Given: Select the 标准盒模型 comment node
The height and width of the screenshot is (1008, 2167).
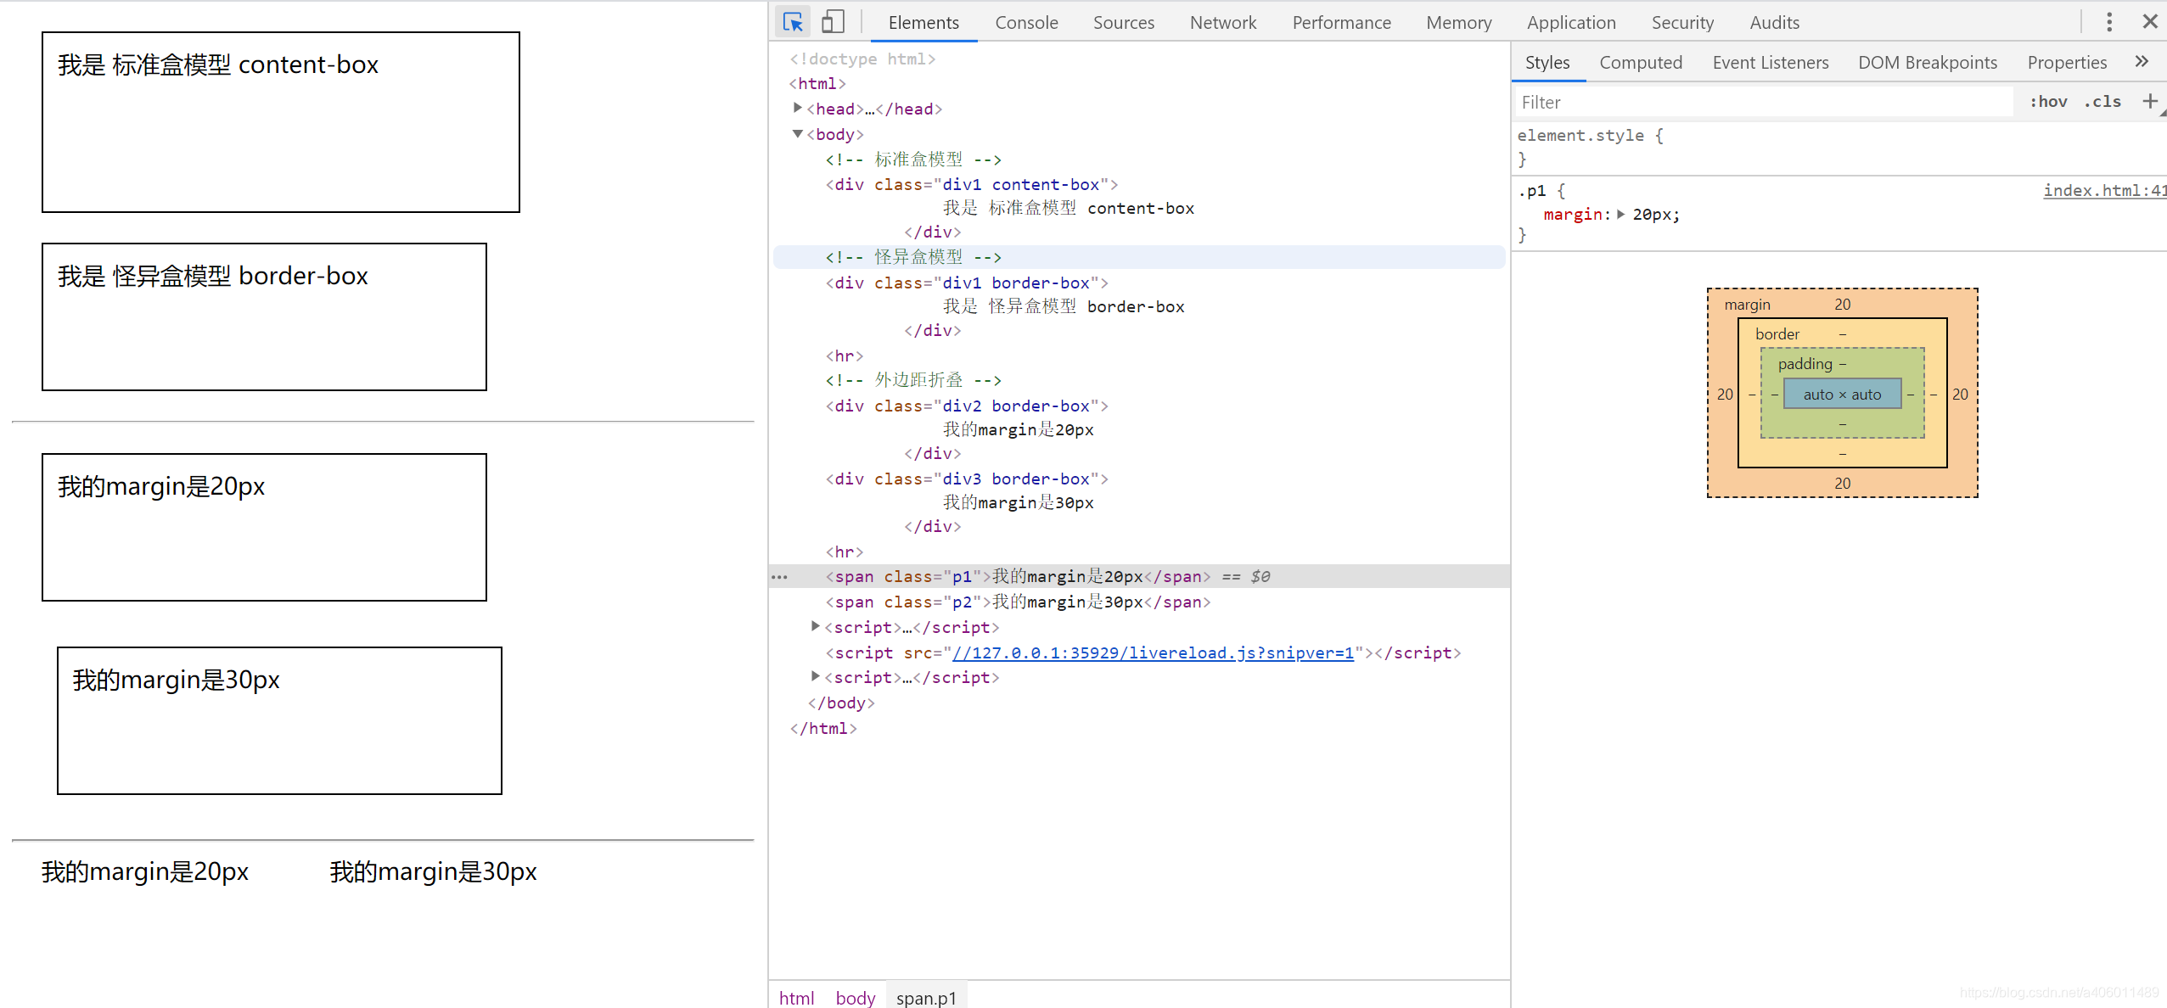Looking at the screenshot, I should 913,159.
